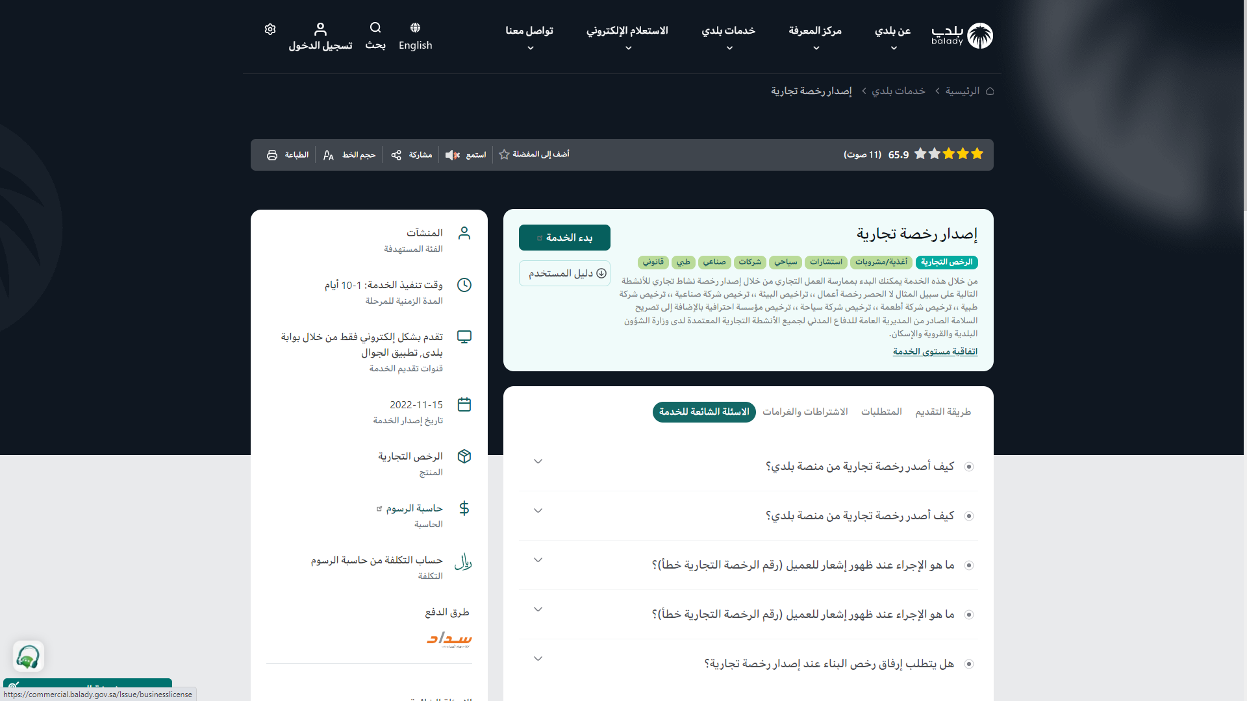Viewport: 1247px width, 701px height.
Task: Toggle the listen speaker icon
Action: pyautogui.click(x=452, y=155)
